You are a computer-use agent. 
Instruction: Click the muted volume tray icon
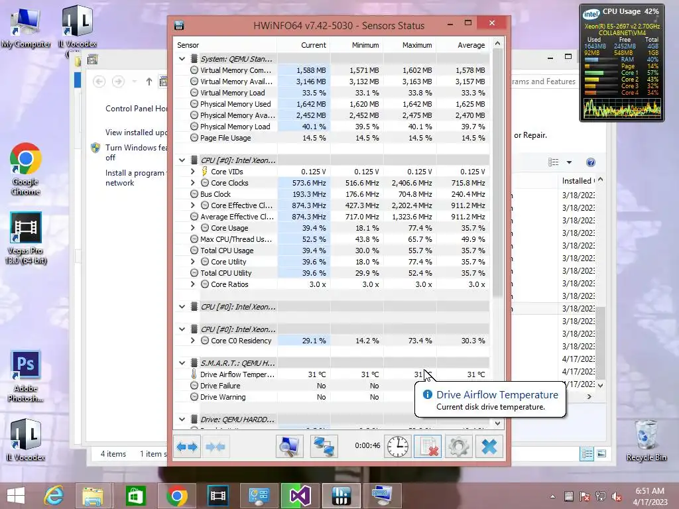616,496
